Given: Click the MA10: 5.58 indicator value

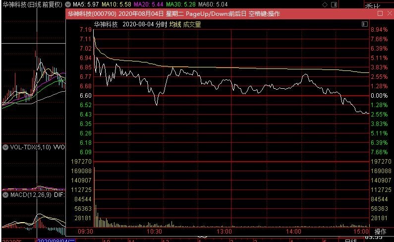Looking at the screenshot, I should click(116, 4).
